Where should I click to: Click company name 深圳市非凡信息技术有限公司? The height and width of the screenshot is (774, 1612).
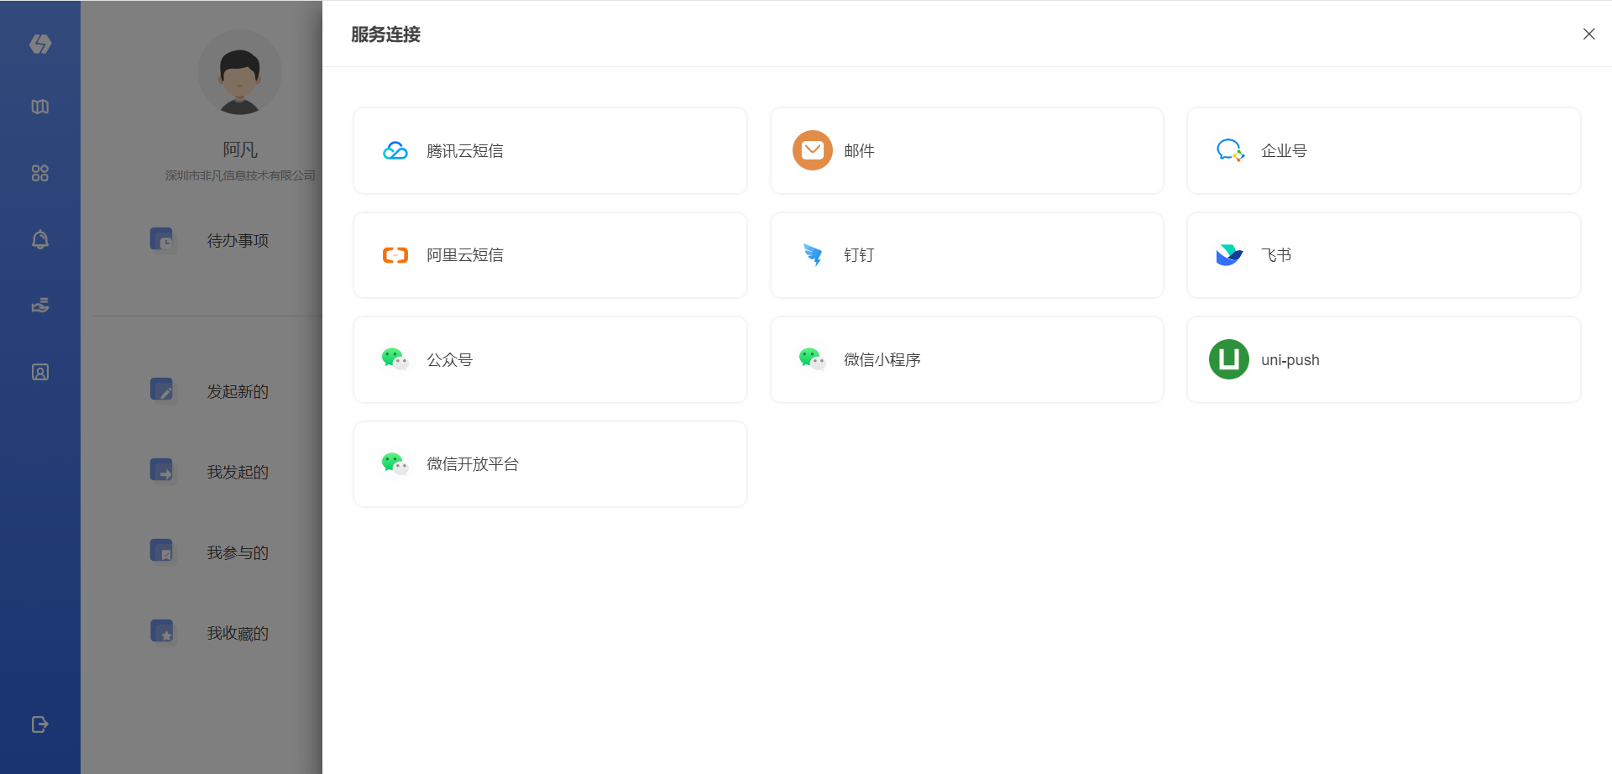tap(240, 175)
